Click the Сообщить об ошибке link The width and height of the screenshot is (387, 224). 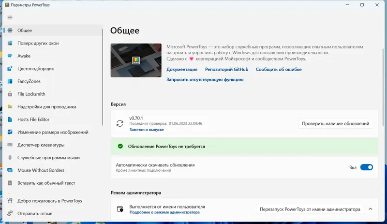click(279, 69)
